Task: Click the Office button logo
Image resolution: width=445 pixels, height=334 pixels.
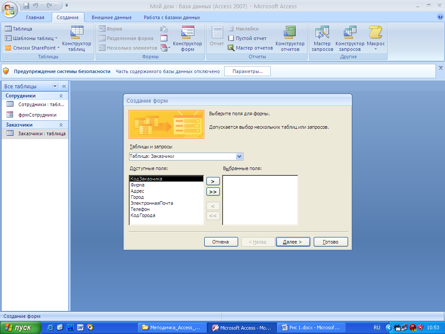Action: tap(10, 10)
